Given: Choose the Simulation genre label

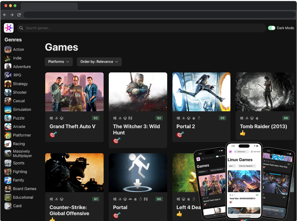Looking at the screenshot, I should click(22, 109).
